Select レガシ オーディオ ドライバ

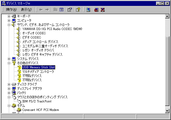point(38,50)
